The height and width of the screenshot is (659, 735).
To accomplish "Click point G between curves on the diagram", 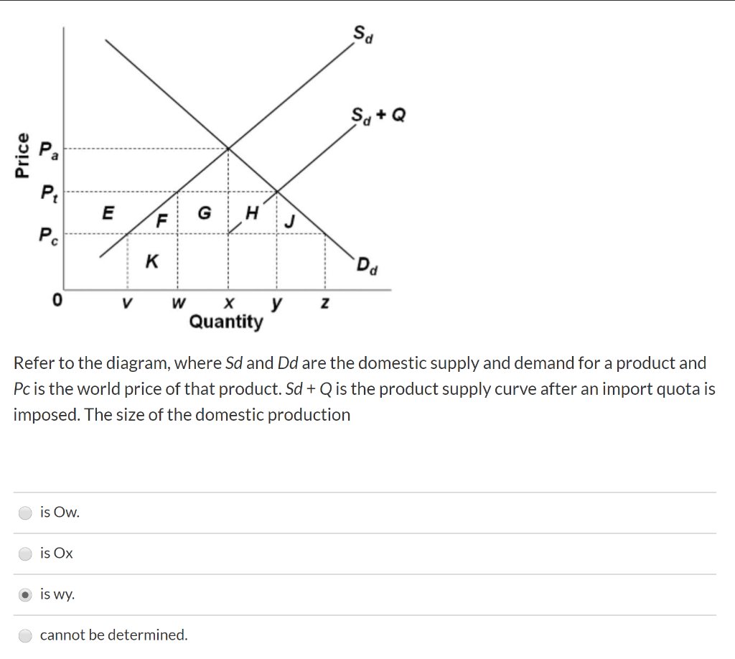I will 206,211.
